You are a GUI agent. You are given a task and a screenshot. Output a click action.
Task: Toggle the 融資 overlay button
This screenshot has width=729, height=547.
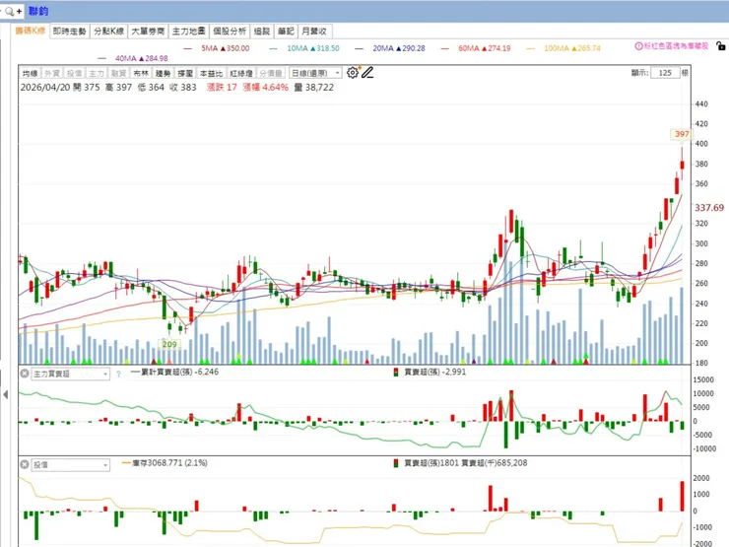click(118, 73)
